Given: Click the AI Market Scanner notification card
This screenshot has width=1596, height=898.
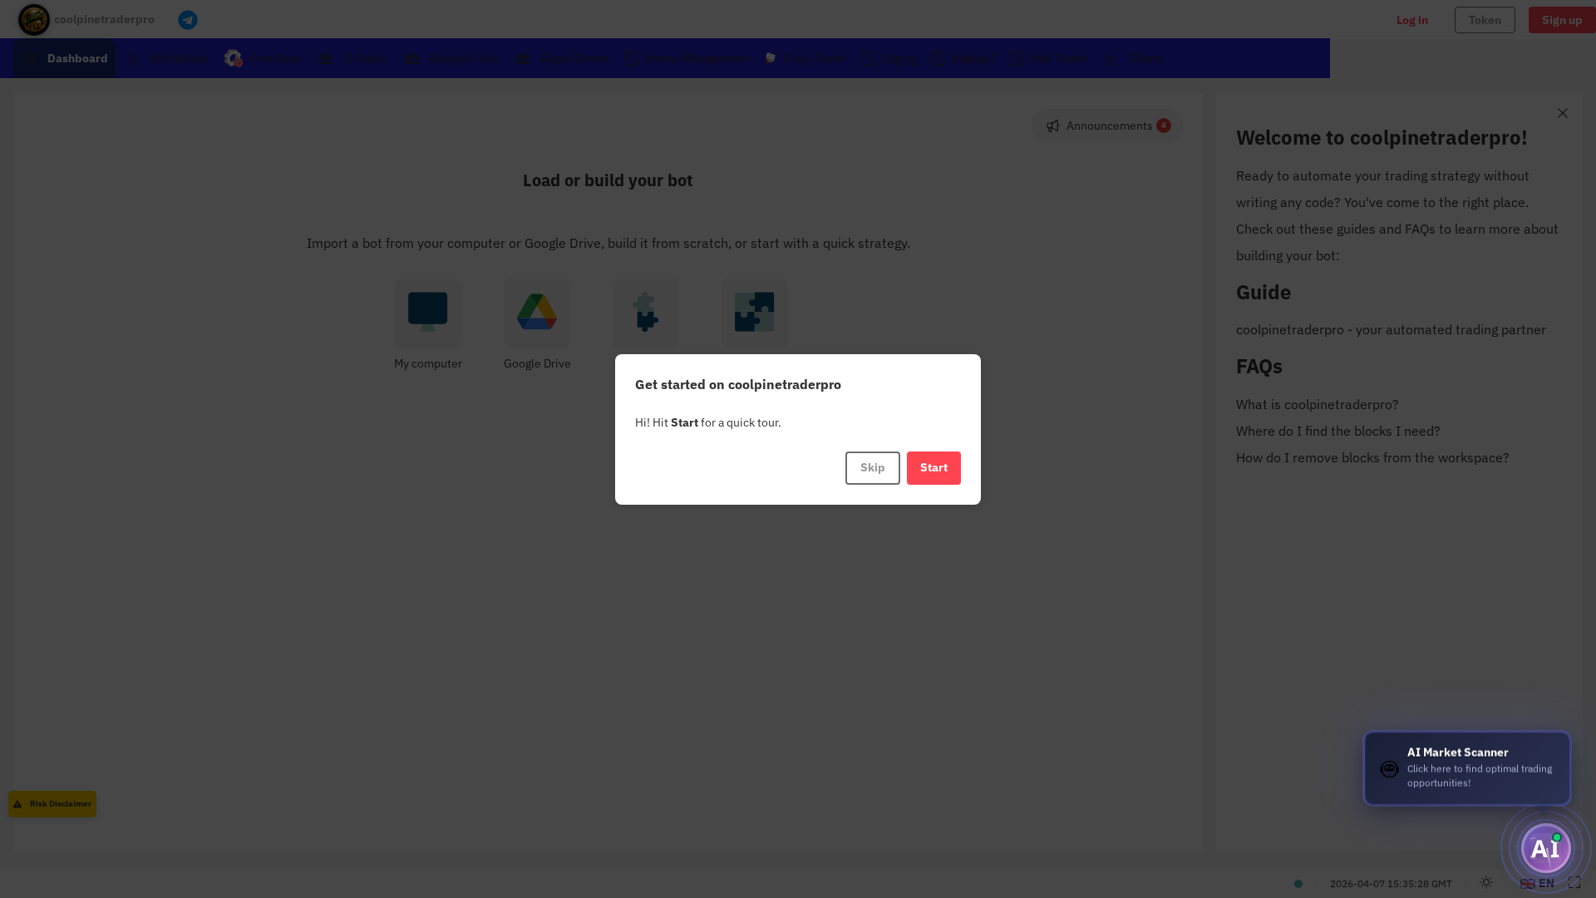Looking at the screenshot, I should [1467, 768].
